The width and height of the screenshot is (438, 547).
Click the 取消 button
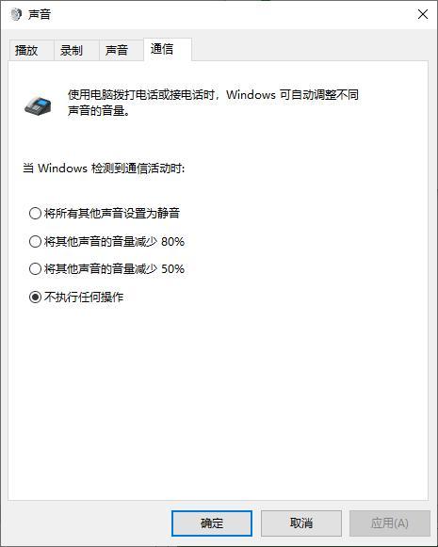point(301,523)
